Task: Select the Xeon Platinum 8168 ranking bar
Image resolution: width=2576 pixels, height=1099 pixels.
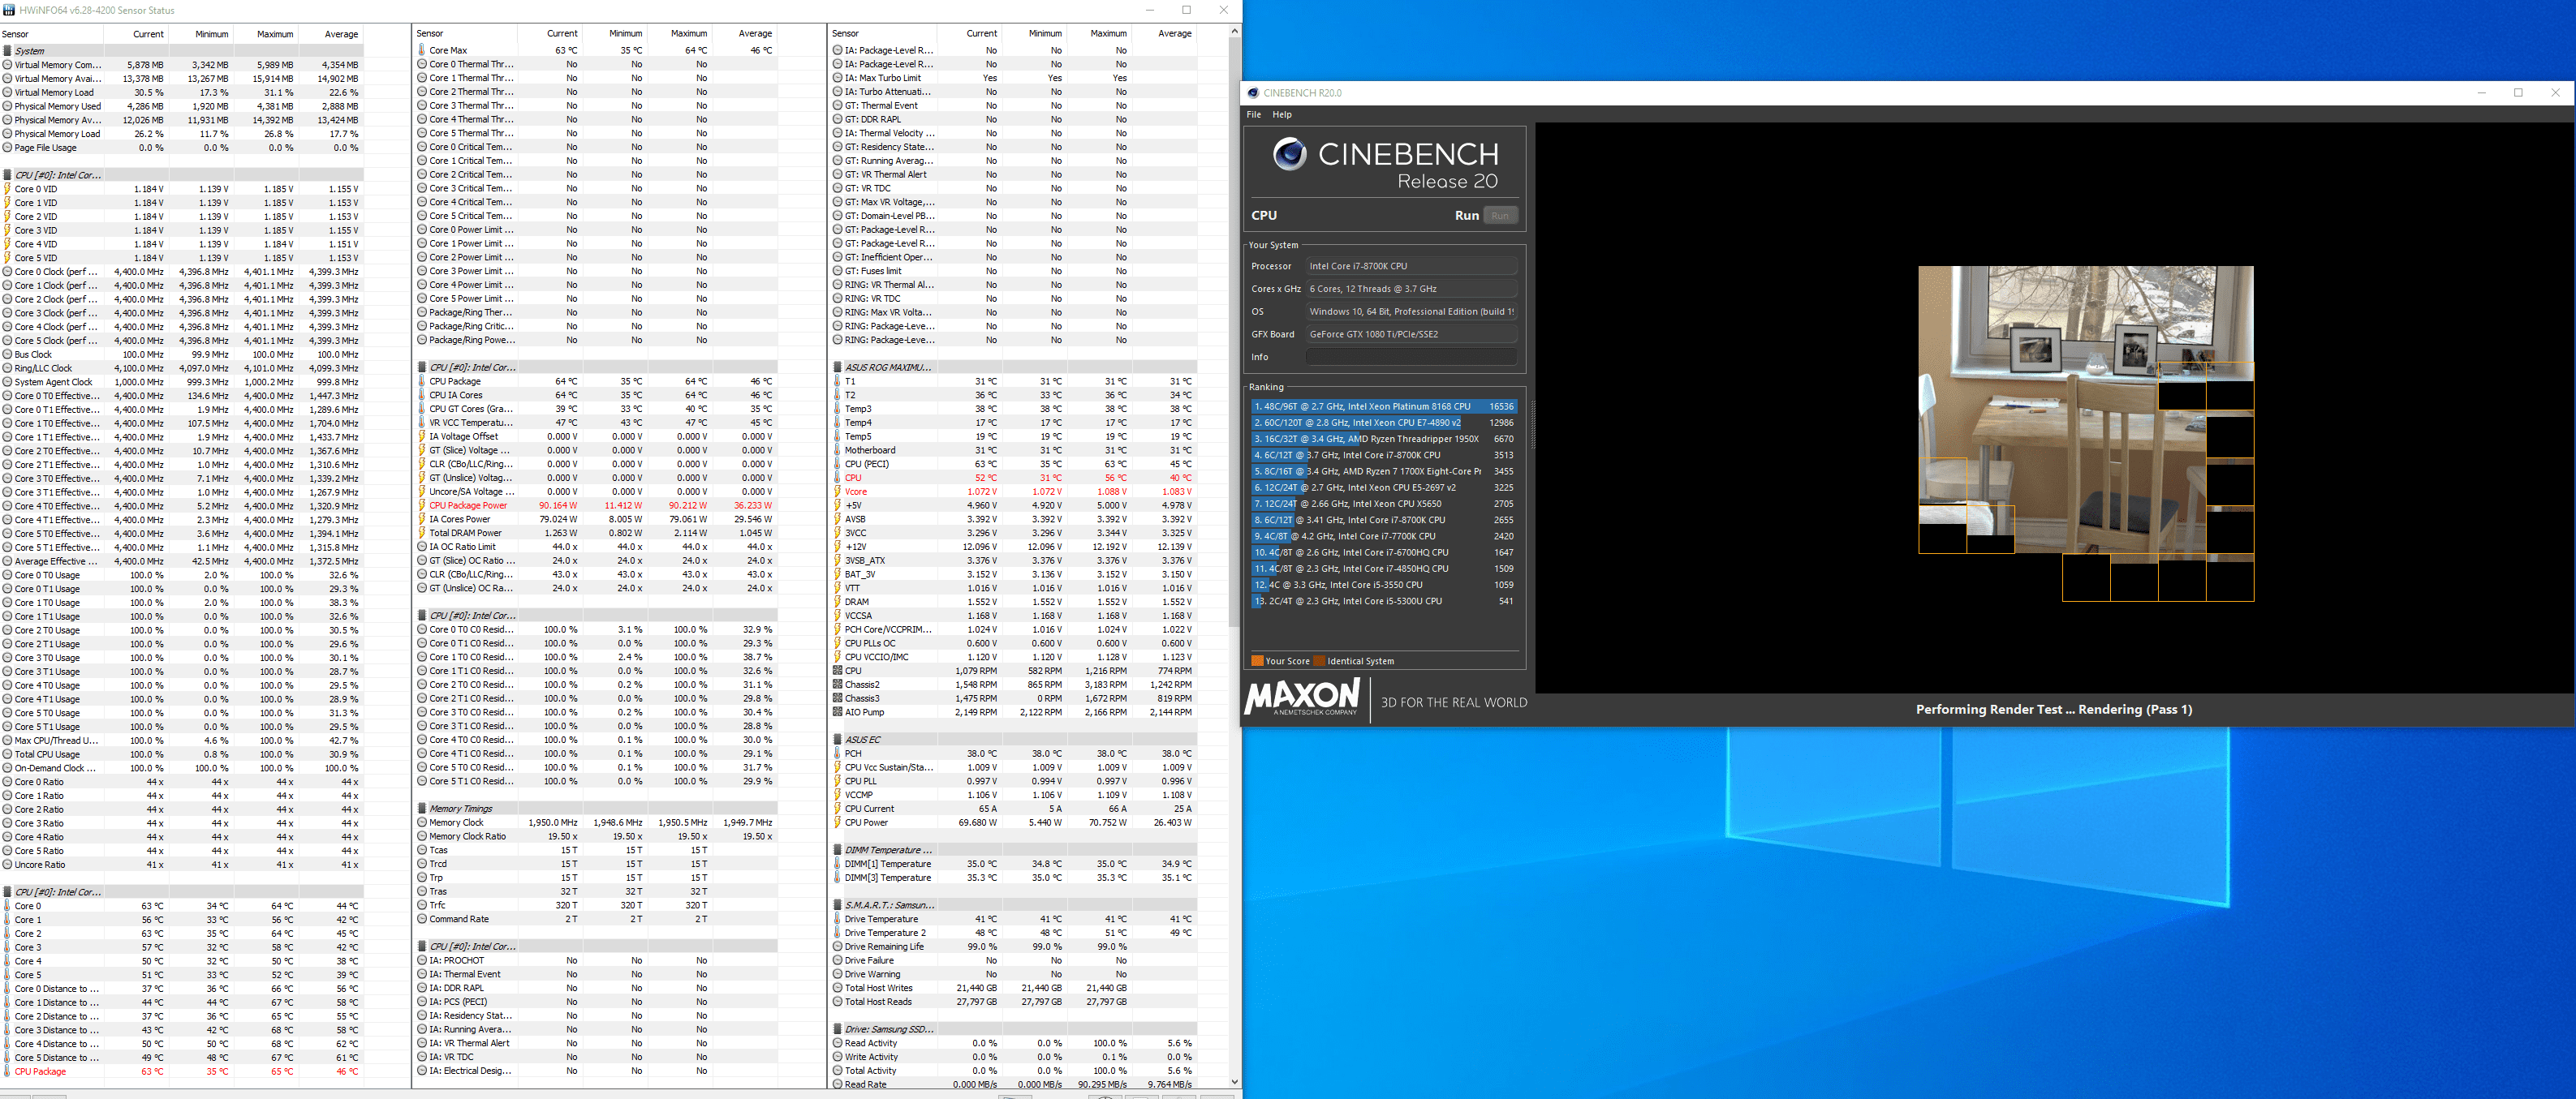Action: (1384, 406)
